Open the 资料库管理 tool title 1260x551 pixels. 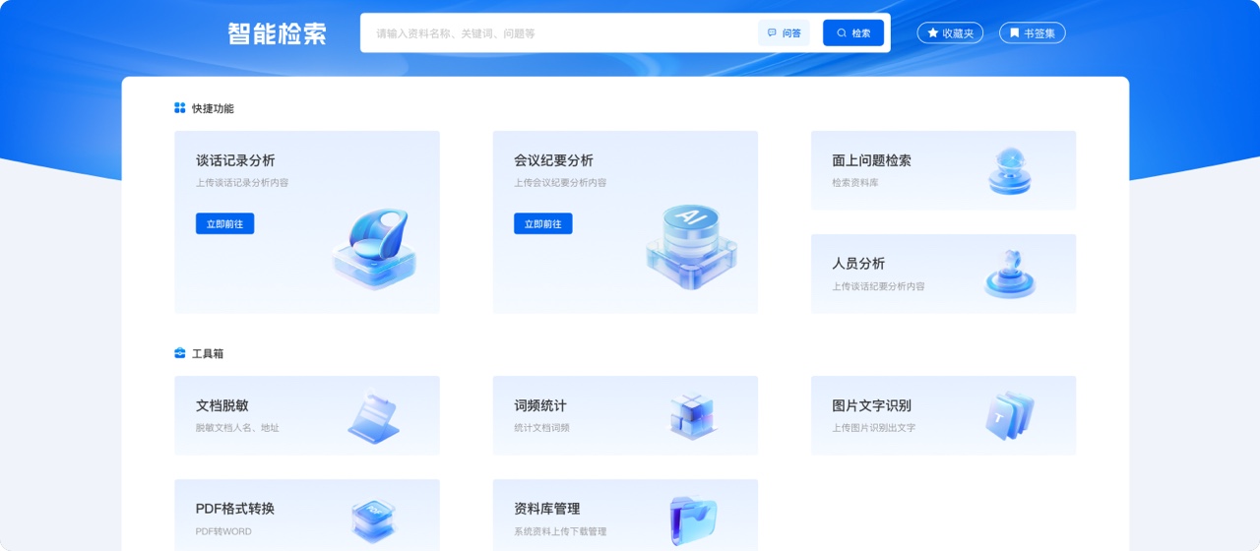tap(546, 509)
